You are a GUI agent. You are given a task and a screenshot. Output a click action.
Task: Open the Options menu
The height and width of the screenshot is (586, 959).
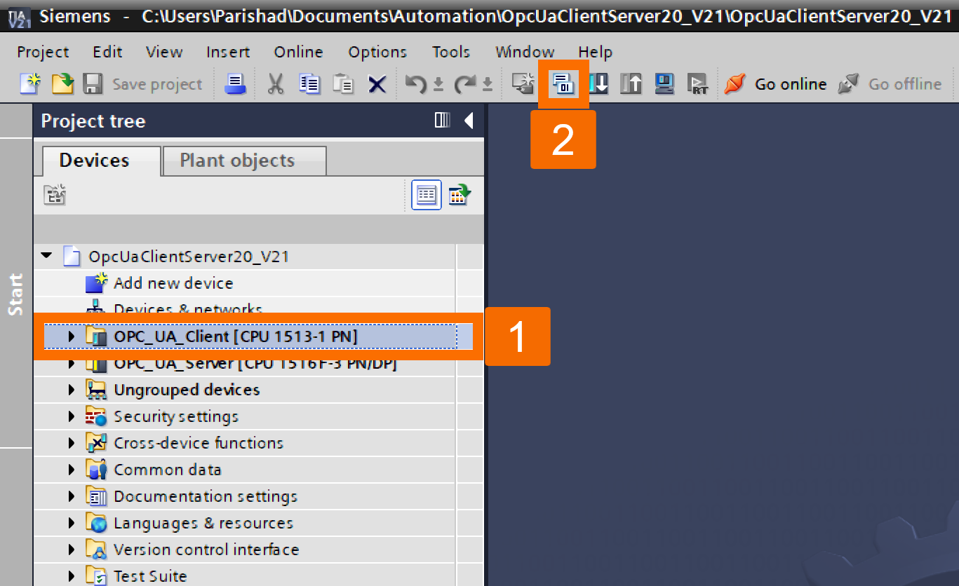[x=377, y=52]
